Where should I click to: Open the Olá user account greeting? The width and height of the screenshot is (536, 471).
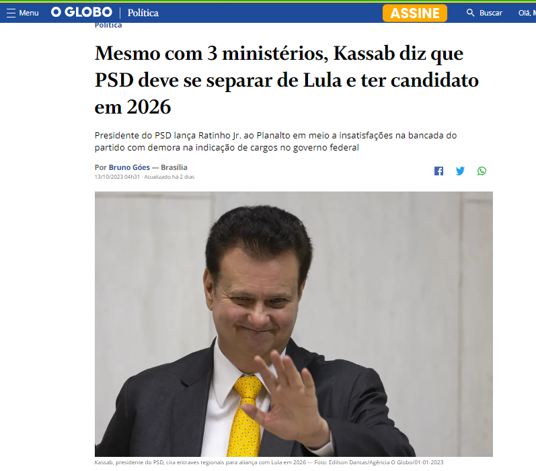[x=527, y=13]
